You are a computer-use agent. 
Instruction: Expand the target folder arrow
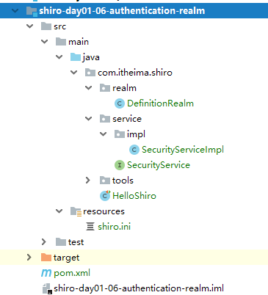point(29,258)
